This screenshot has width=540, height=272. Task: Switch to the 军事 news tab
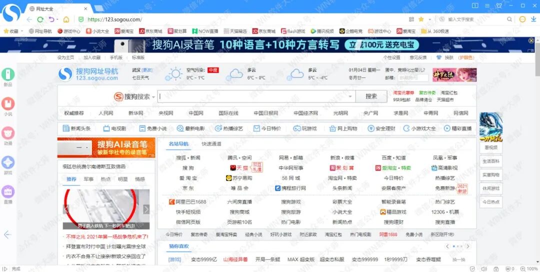pyautogui.click(x=88, y=179)
